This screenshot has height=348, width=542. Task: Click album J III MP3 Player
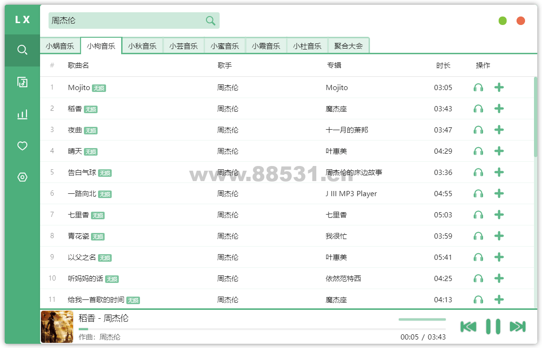coord(351,194)
